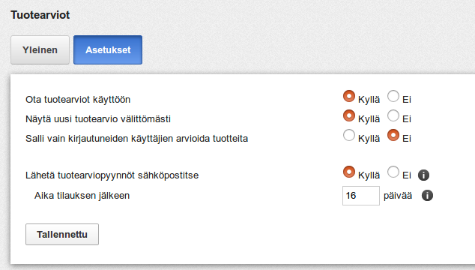Viewport: 475px width, 270px height.
Task: Switch to the Asetukset tab
Action: 108,49
